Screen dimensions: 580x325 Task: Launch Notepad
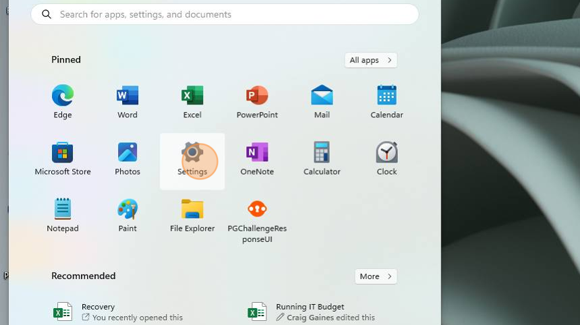(x=63, y=216)
